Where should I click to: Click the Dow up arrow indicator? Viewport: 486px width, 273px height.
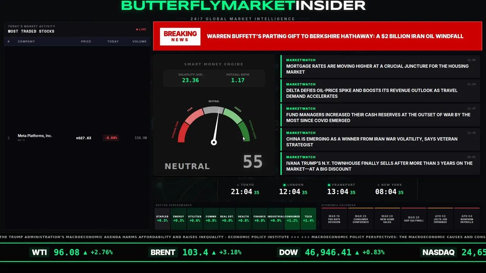357,252
